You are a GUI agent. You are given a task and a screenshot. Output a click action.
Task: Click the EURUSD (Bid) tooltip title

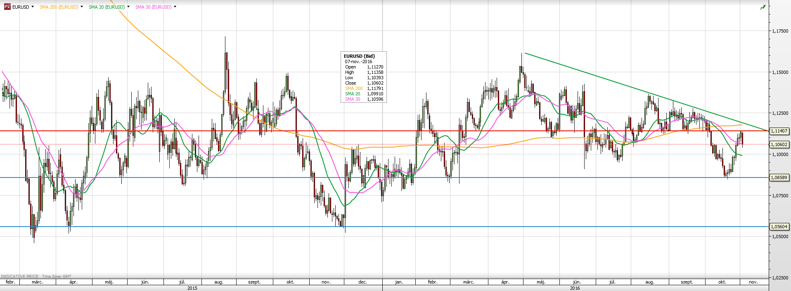click(x=359, y=56)
